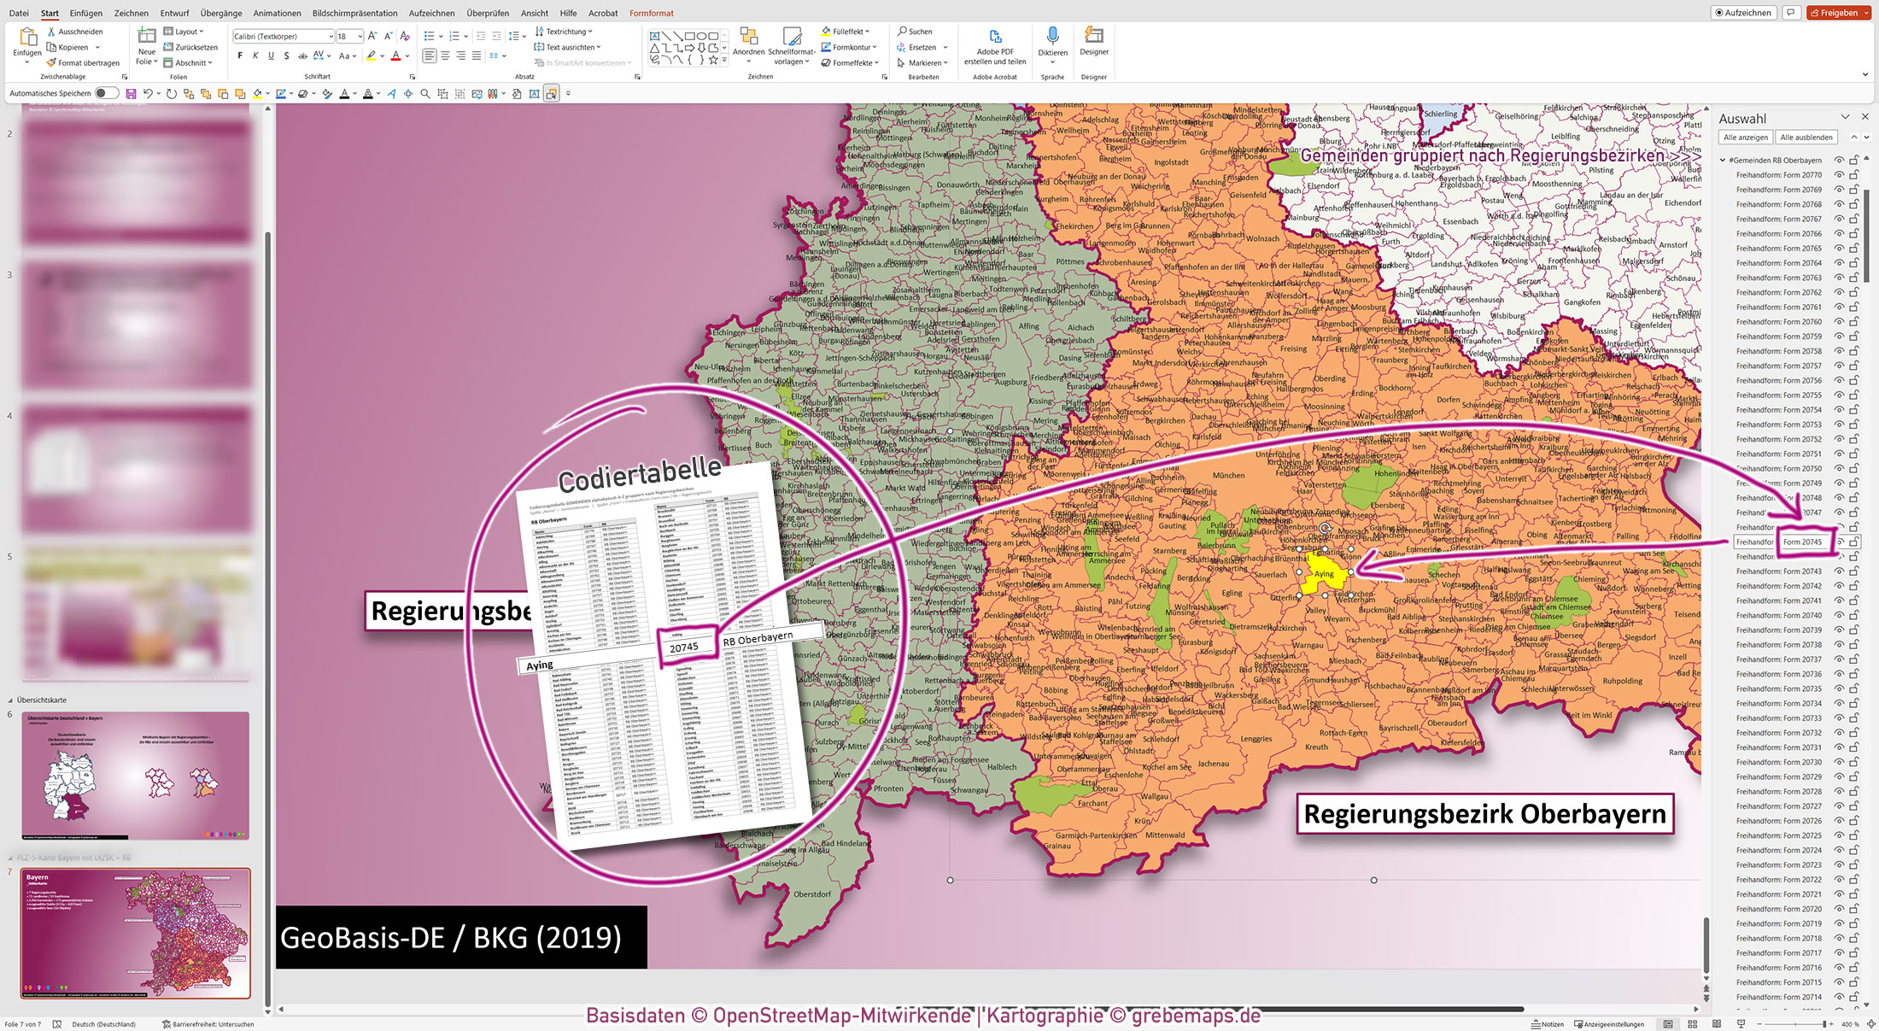The height and width of the screenshot is (1031, 1879).
Task: Click the Suchen (Find) icon
Action: click(903, 32)
